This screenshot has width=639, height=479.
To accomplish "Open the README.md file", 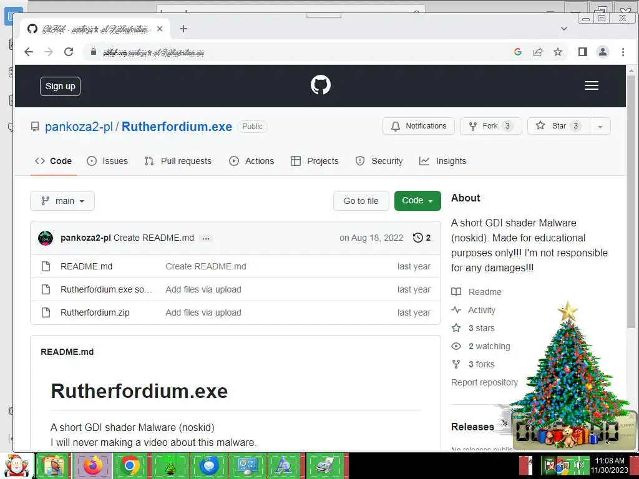I will tap(86, 266).
